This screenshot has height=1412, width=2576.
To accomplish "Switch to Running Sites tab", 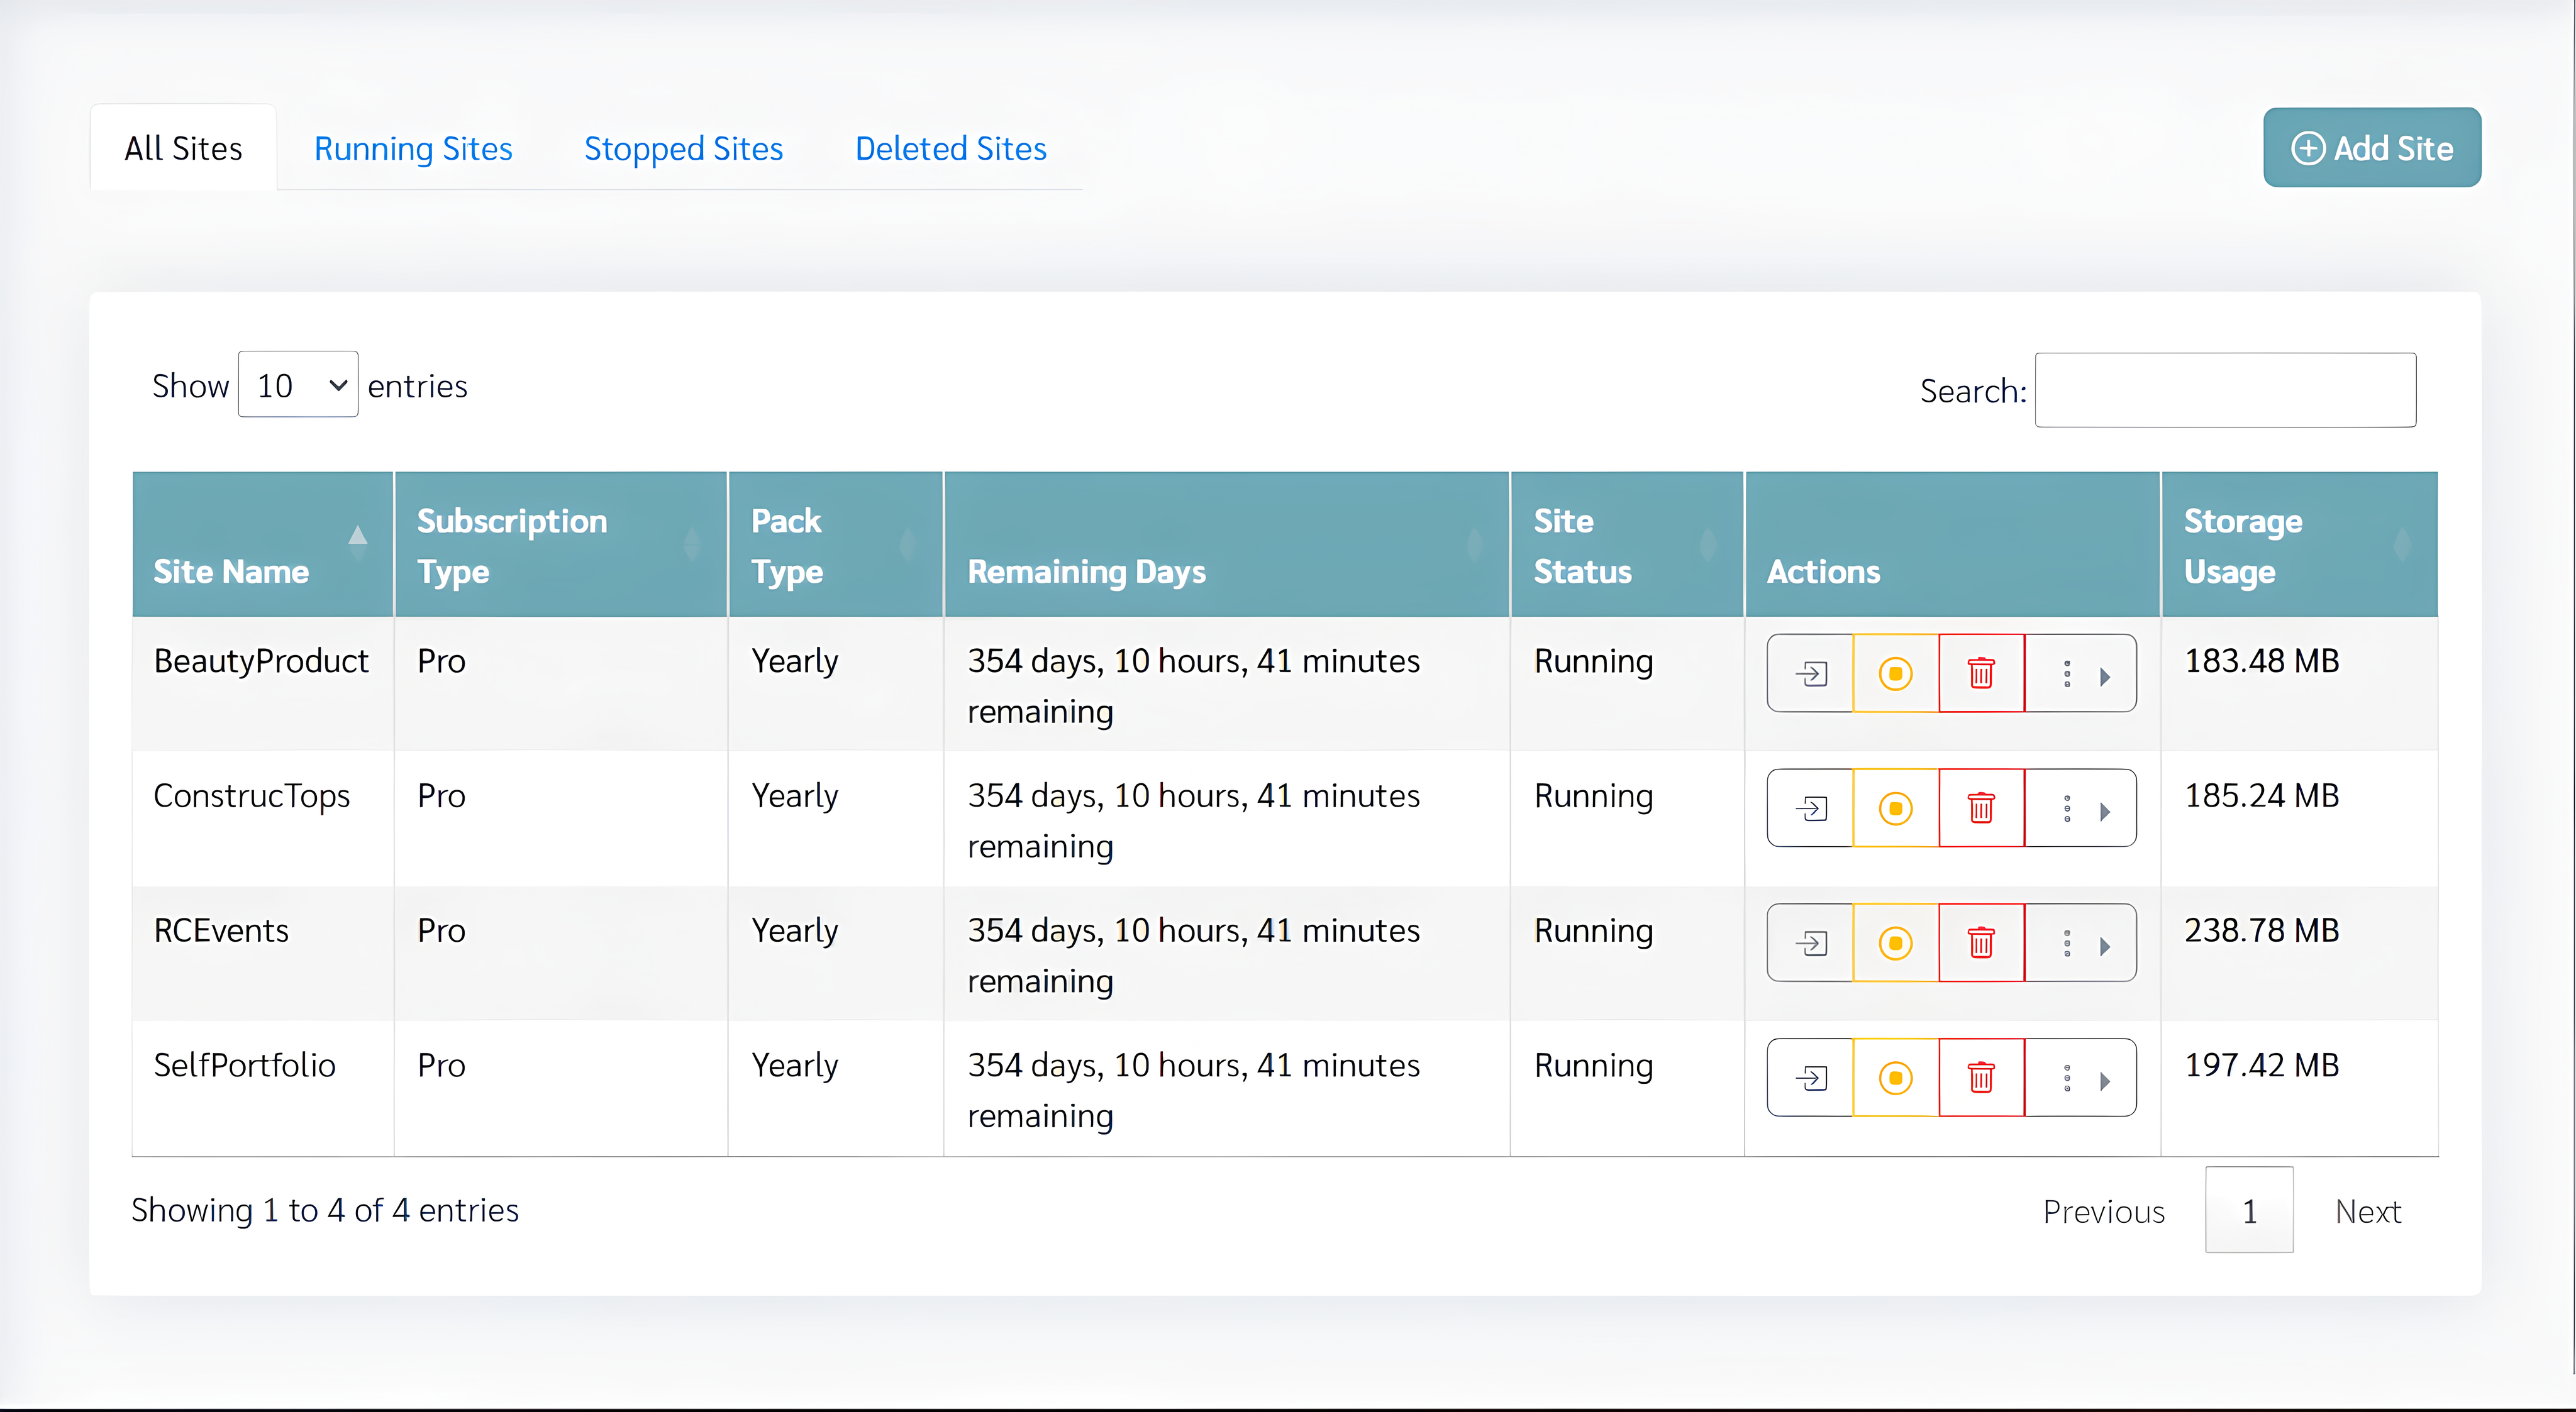I will click(x=413, y=148).
